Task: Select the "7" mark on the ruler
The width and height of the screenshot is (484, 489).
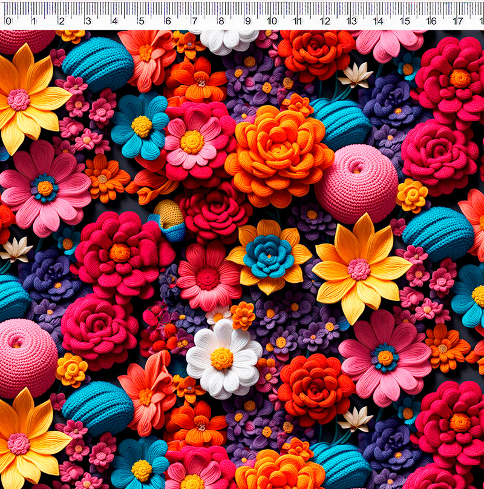Action: point(195,21)
